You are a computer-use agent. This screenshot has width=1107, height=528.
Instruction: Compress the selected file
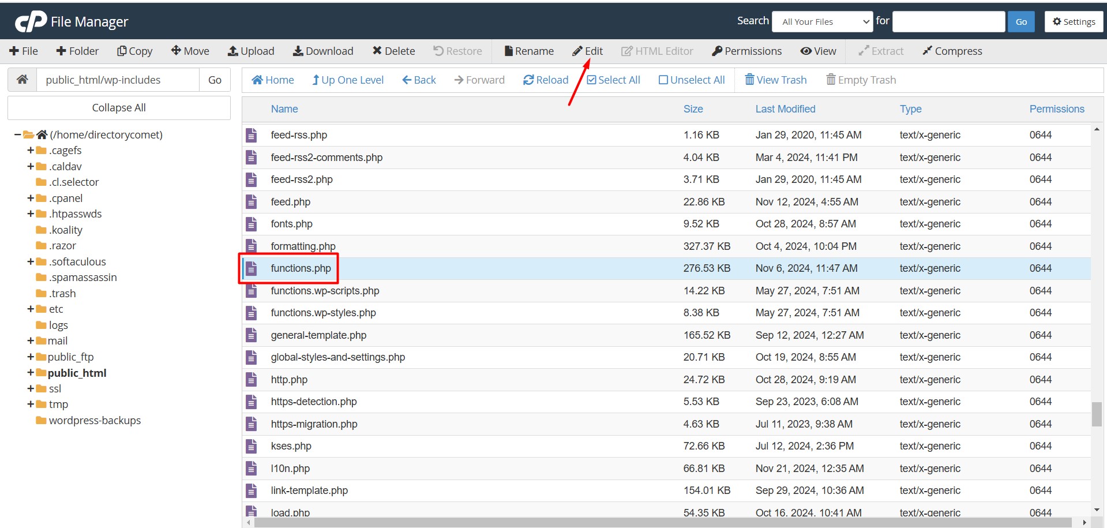click(x=952, y=51)
